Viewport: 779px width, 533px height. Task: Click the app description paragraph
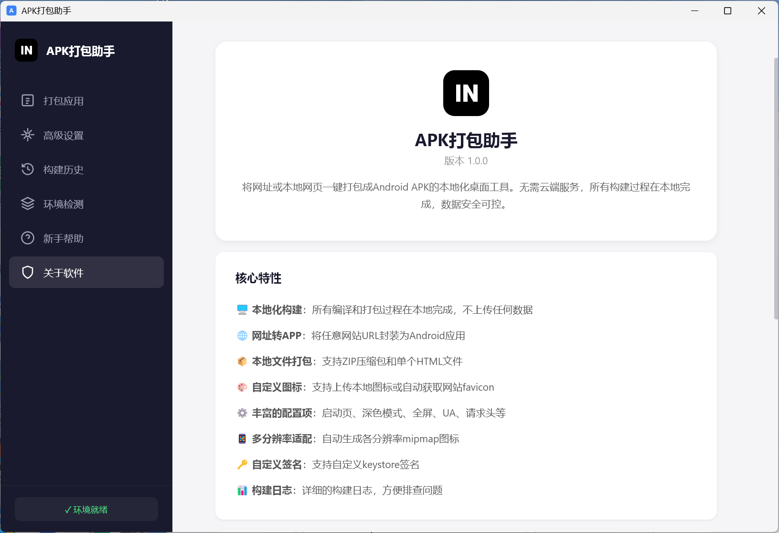point(466,195)
